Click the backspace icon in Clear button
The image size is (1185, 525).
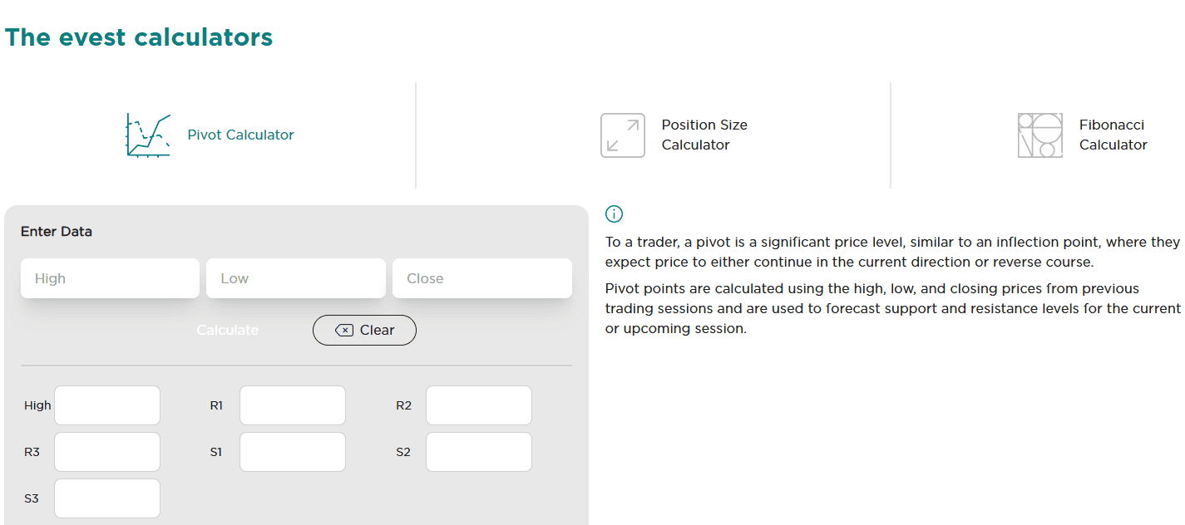coord(344,331)
